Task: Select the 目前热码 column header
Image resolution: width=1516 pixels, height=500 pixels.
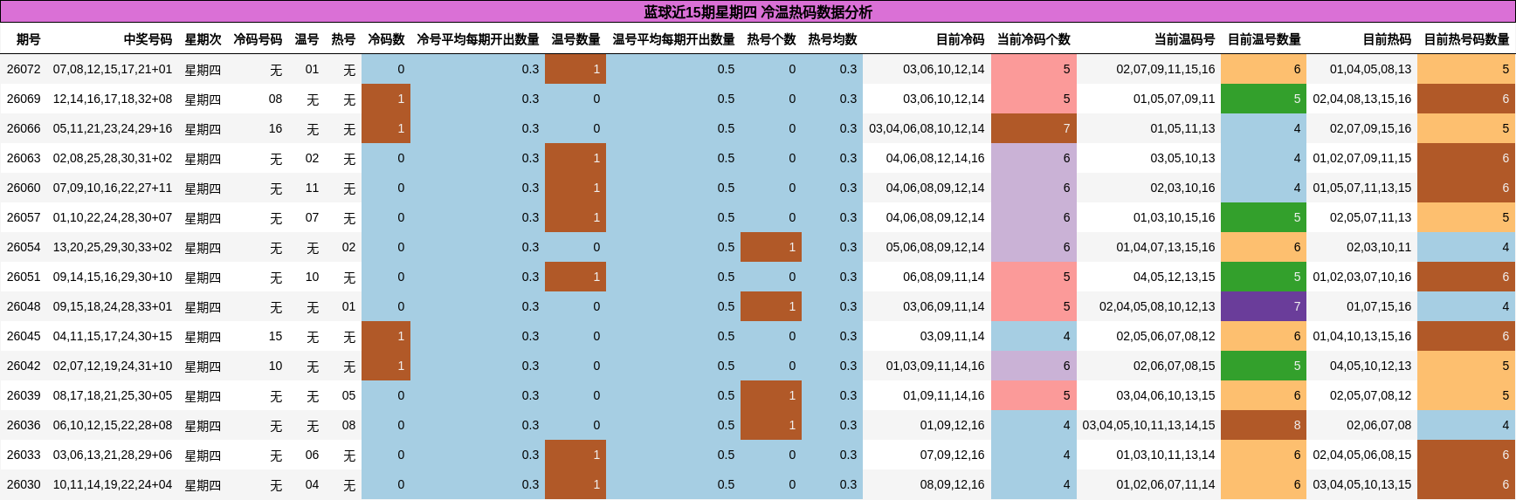Action: click(1387, 39)
